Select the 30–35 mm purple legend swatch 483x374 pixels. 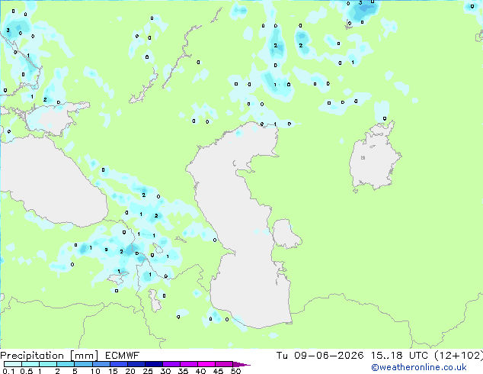(x=171, y=364)
